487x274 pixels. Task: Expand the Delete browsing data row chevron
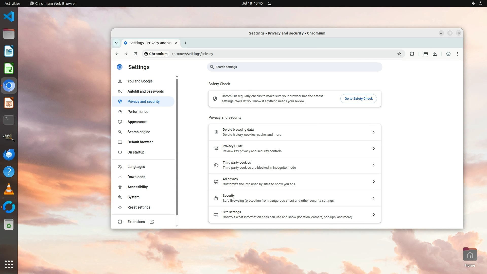coord(374,132)
